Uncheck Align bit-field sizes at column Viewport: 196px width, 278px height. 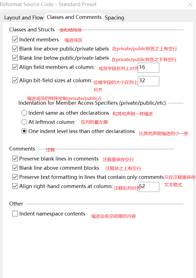click(15, 81)
